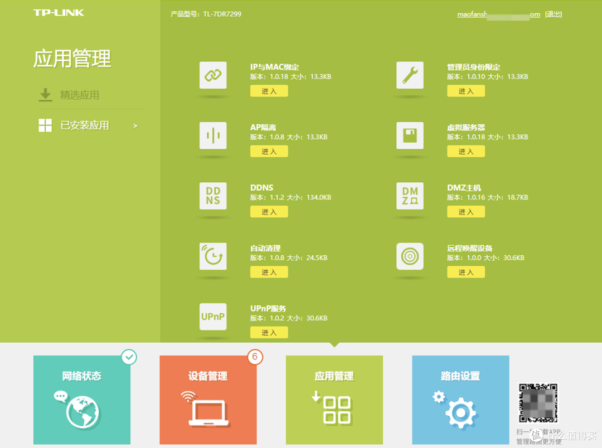Click the TP-LINK logo
The image size is (602, 448).
59,13
